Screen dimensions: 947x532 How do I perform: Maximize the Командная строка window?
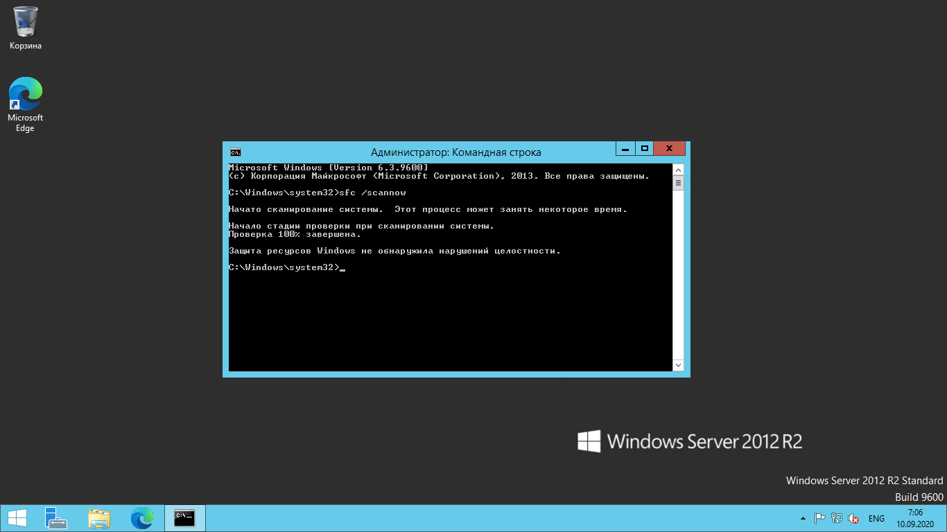click(645, 148)
